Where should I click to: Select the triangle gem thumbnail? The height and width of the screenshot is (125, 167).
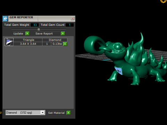pos(9,42)
